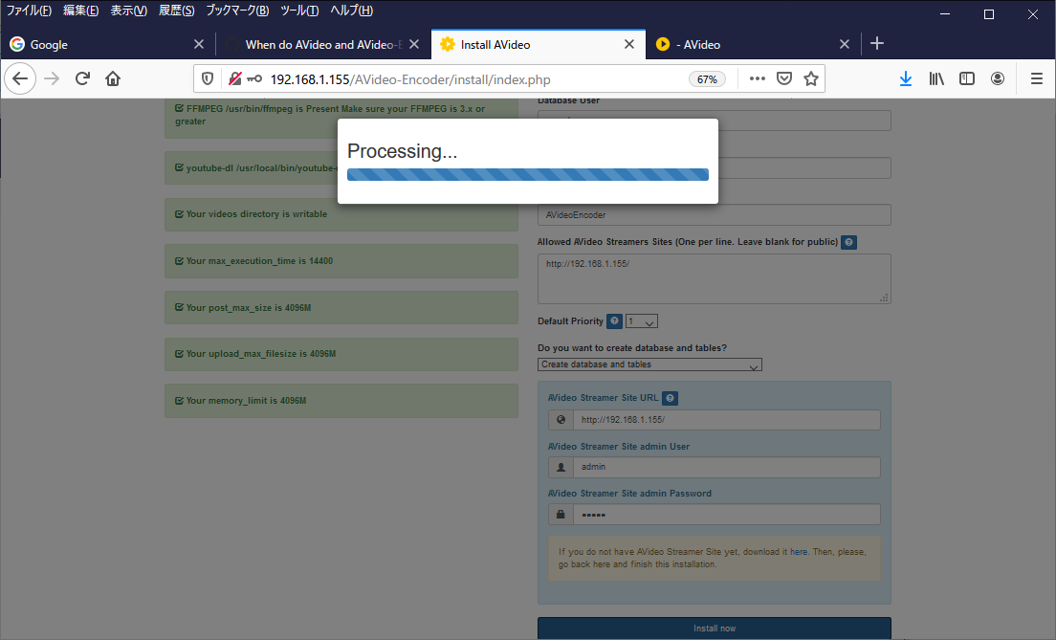Click the saved login key icon

[253, 78]
